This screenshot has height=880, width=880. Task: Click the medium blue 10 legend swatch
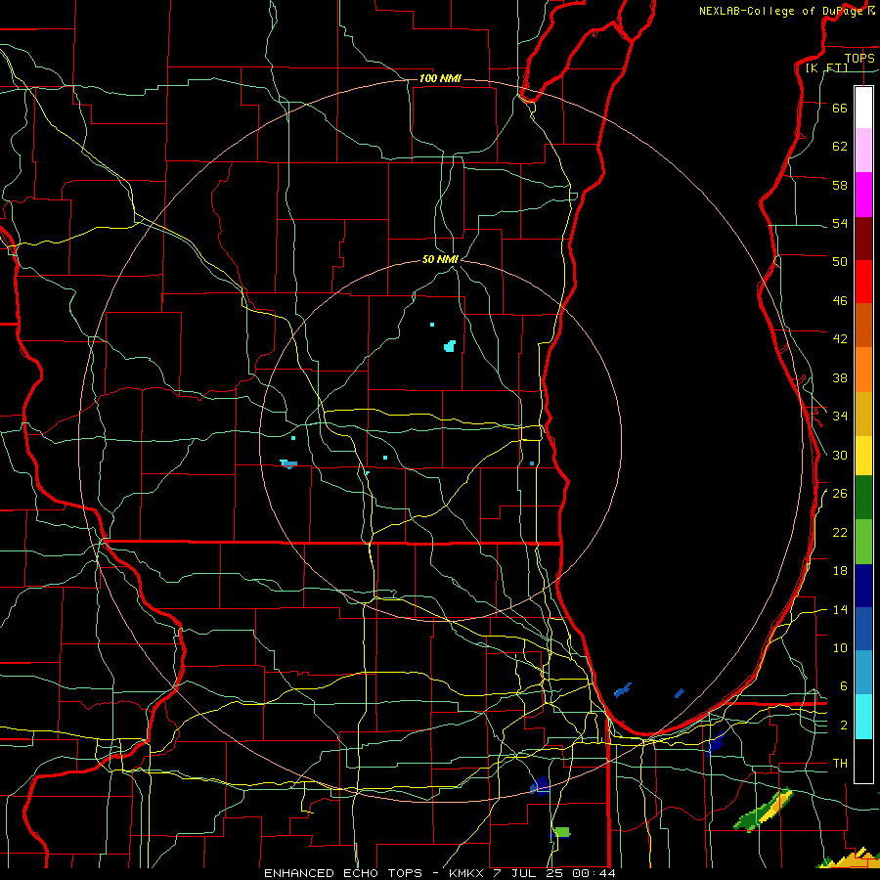pos(863,629)
